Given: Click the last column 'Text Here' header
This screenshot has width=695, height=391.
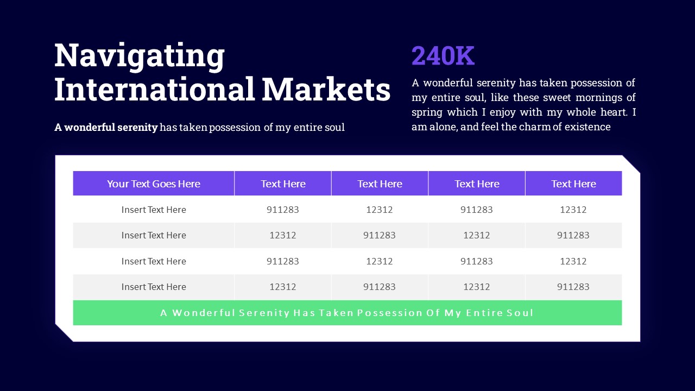Looking at the screenshot, I should pos(573,184).
